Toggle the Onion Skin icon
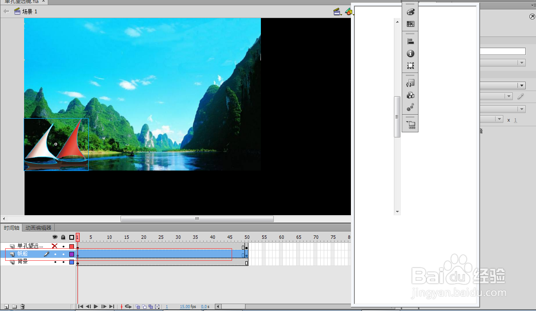Viewport: 536px width, 311px height. pos(138,307)
